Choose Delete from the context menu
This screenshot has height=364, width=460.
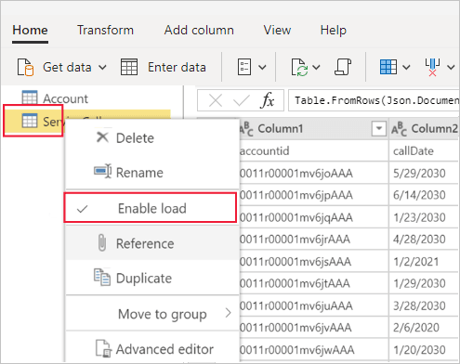coord(152,138)
